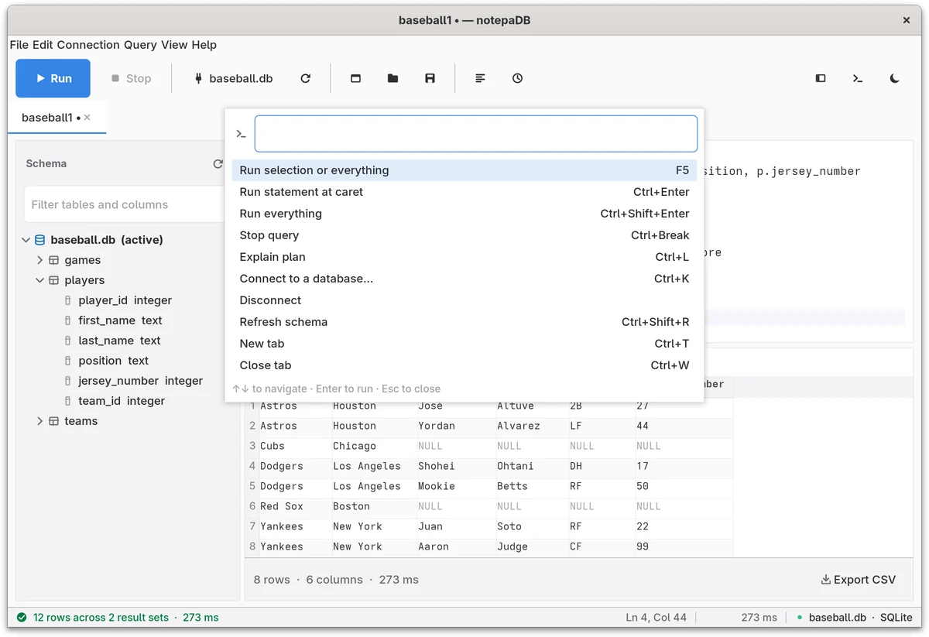The image size is (929, 637).
Task: Open the Help menu
Action: point(204,45)
